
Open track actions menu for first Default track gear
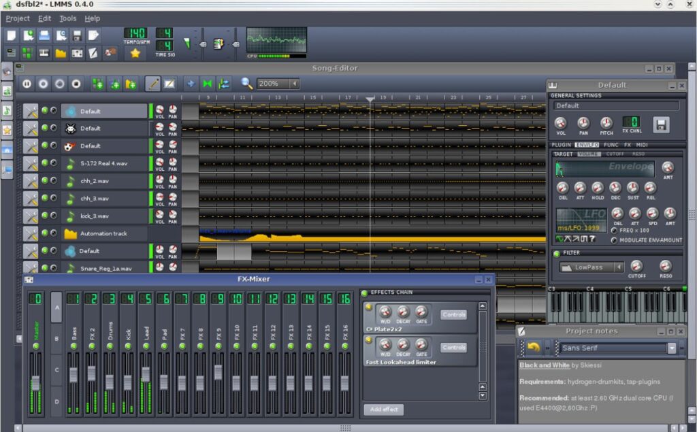(x=31, y=111)
